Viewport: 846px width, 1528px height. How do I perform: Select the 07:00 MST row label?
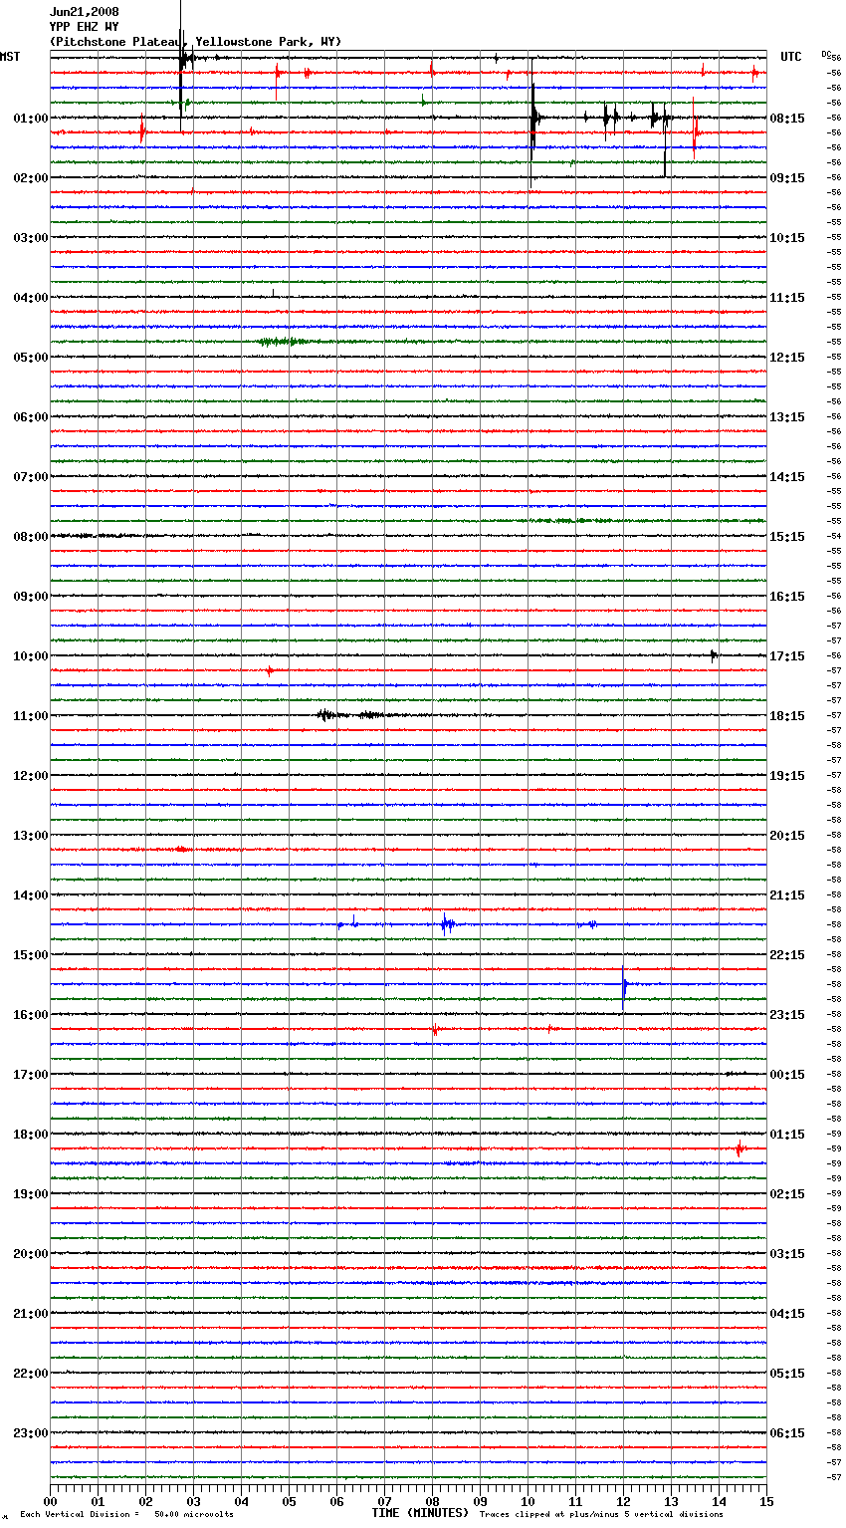[x=31, y=476]
